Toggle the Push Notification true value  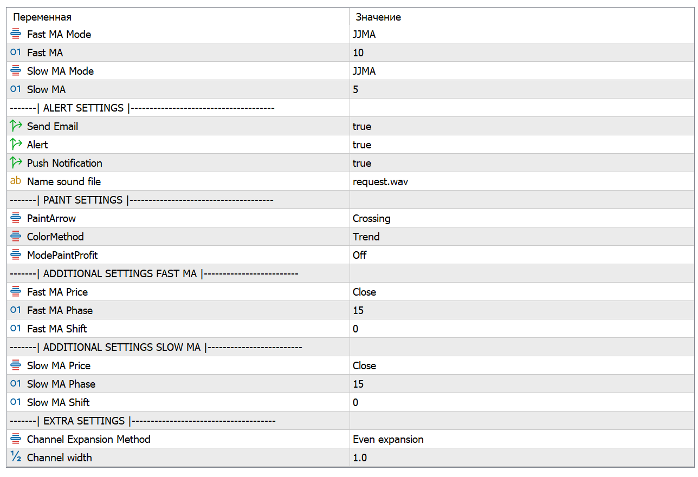tap(362, 163)
